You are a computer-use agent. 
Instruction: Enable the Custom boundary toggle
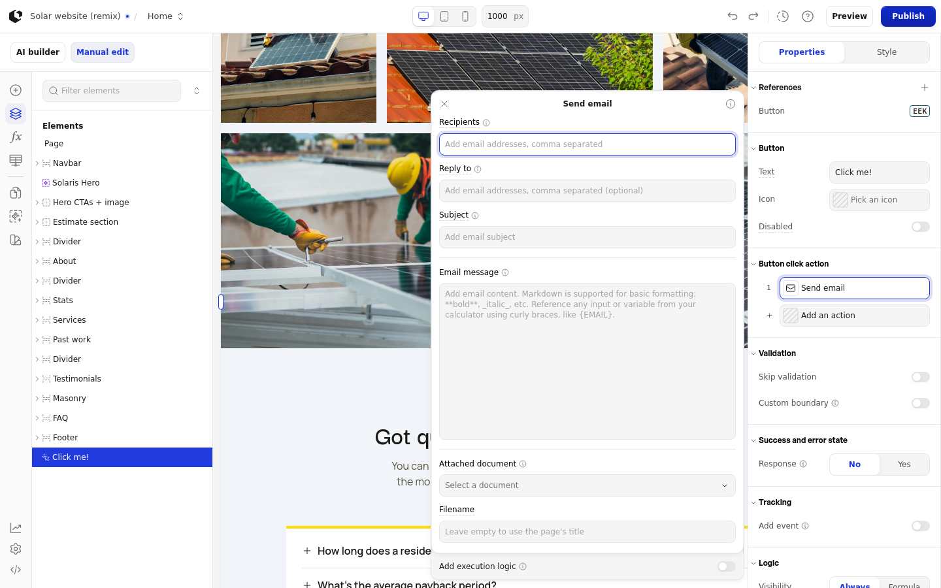click(921, 403)
